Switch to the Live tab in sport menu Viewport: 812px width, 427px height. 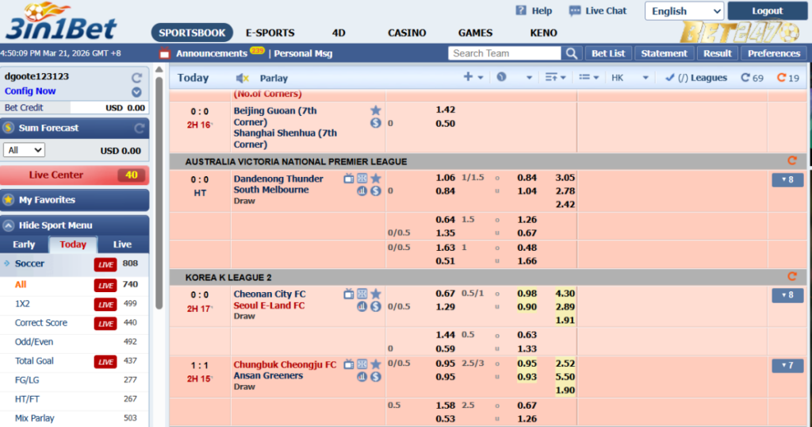(122, 244)
